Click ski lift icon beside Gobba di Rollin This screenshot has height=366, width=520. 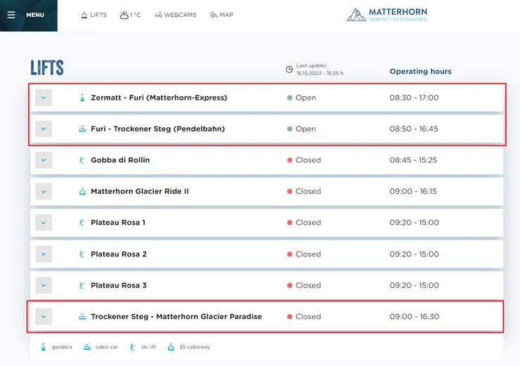(82, 160)
